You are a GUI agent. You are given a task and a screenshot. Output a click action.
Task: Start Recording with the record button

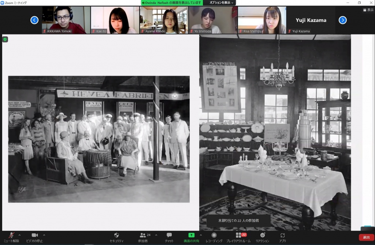(214, 237)
